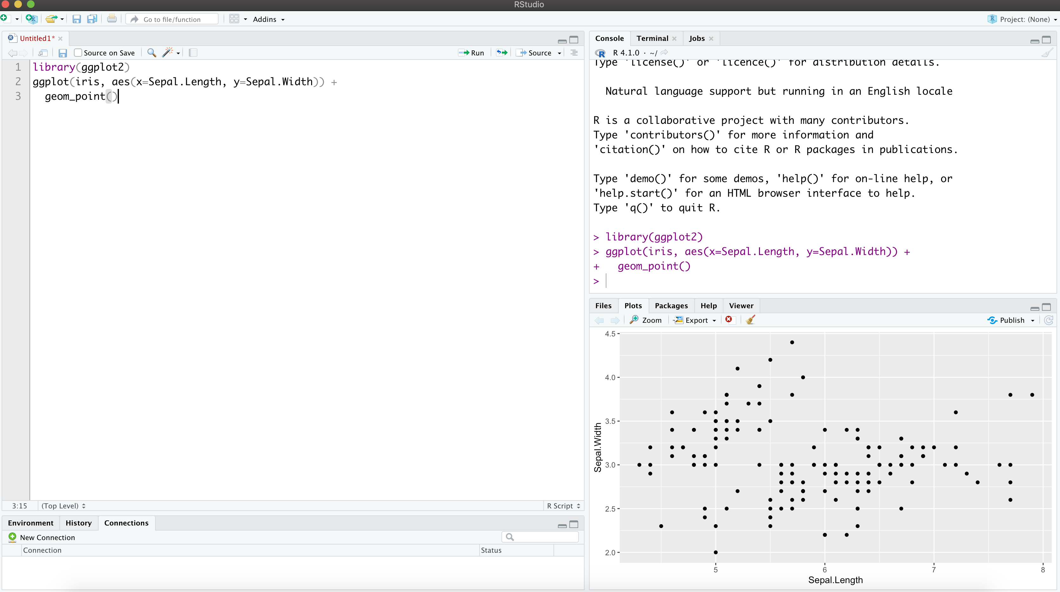Click the re-run previous code icon
1060x592 pixels.
click(x=501, y=53)
